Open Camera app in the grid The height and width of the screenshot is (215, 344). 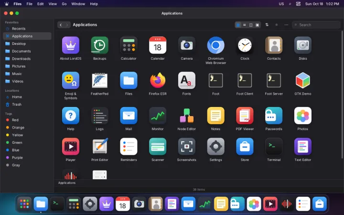tap(187, 45)
